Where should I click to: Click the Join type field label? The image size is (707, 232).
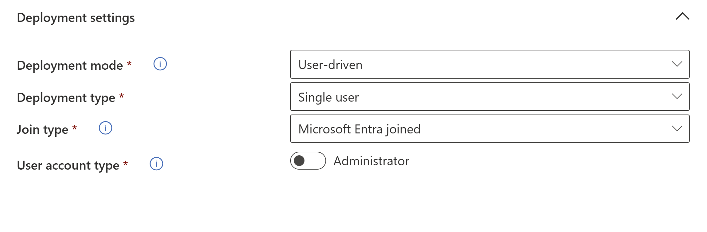pos(43,129)
